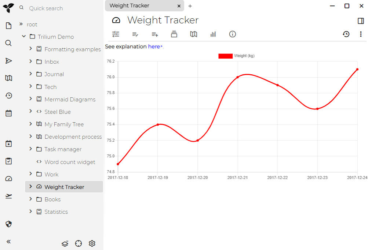368x250 pixels.
Task: Follow the 'here' explanation link
Action: [154, 46]
